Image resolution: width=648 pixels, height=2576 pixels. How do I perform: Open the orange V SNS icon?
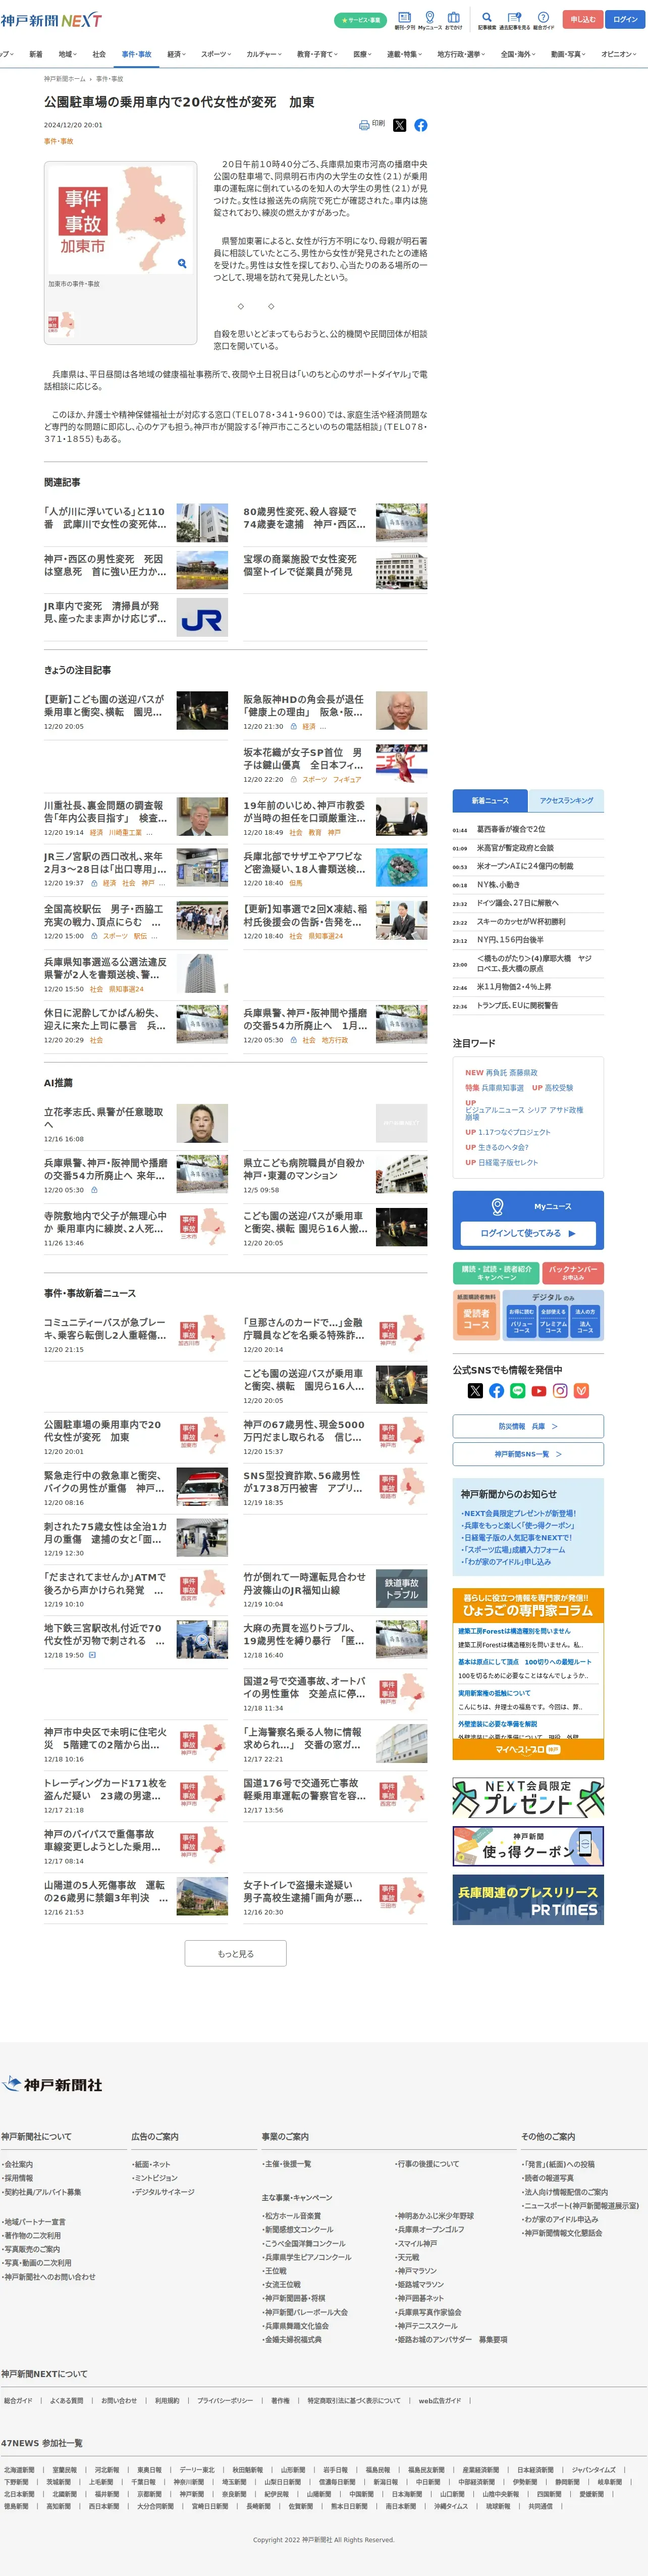[x=581, y=1391]
